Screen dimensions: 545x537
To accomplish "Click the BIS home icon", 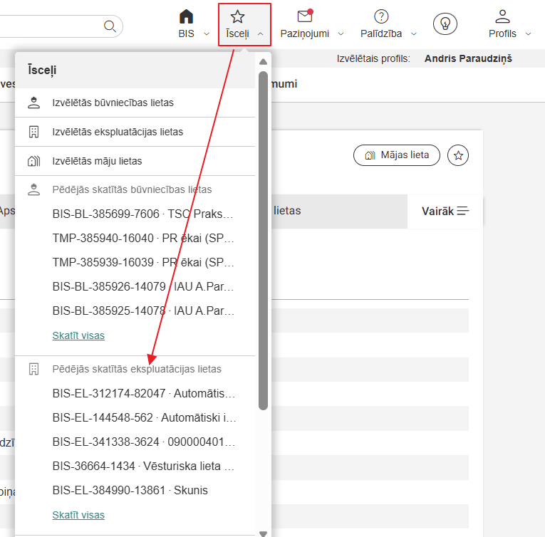I will point(186,17).
